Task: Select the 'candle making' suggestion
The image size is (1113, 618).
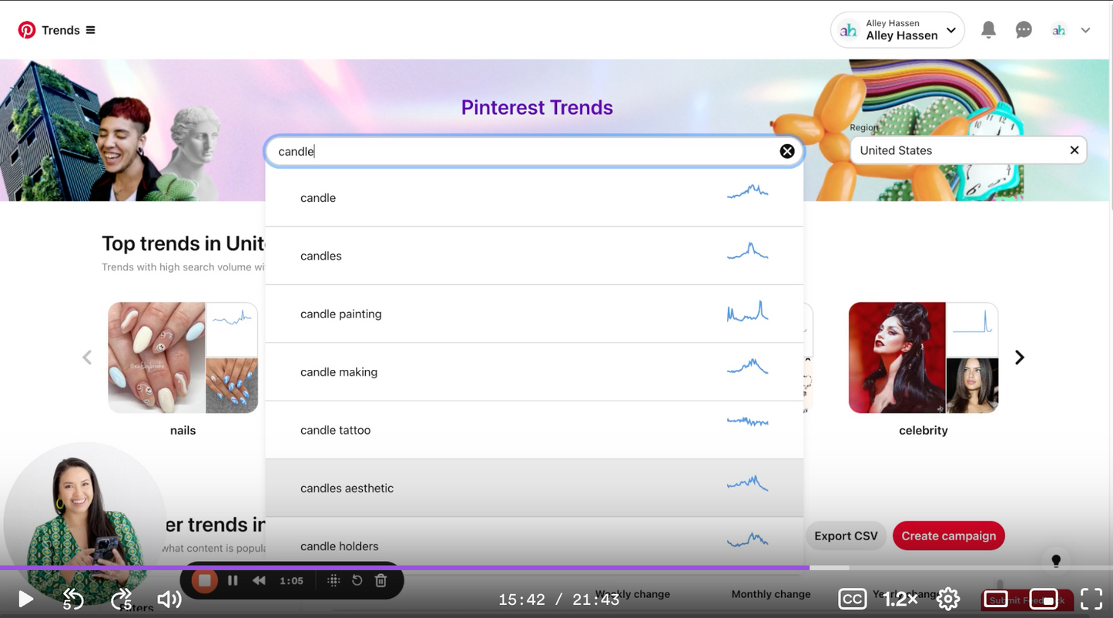Action: pos(339,372)
